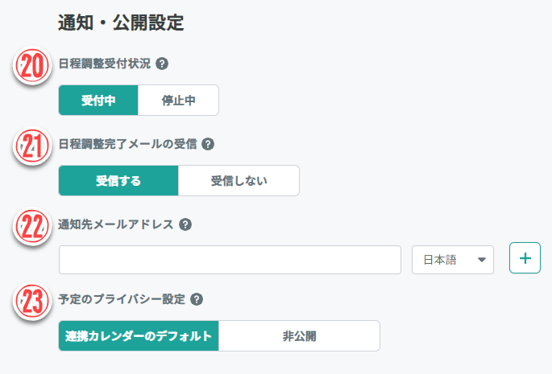This screenshot has height=374, width=552.
Task: Open help for 日程調整受付状況
Action: (x=162, y=64)
